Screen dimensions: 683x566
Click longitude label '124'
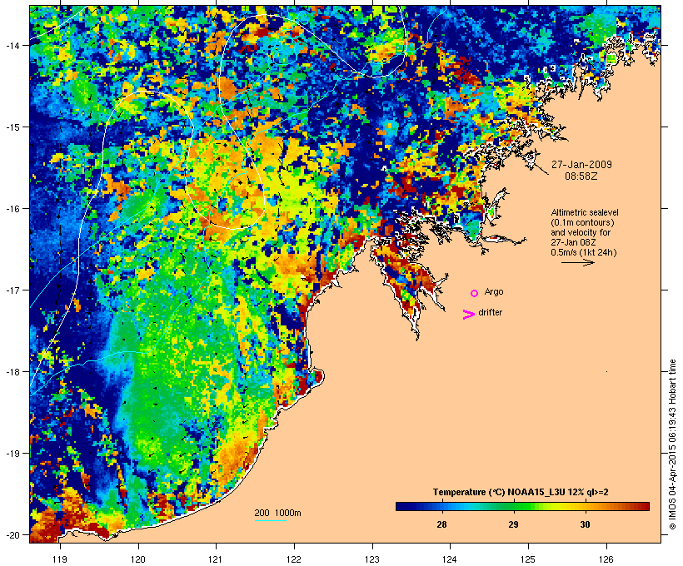pyautogui.click(x=450, y=559)
